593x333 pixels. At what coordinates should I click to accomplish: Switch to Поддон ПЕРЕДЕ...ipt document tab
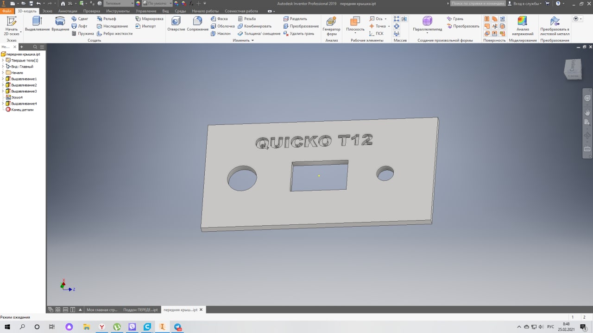[140, 310]
